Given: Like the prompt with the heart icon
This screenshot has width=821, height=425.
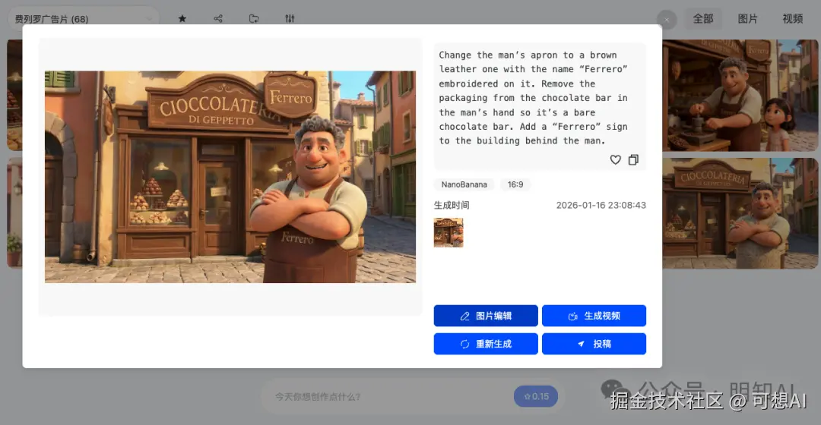Looking at the screenshot, I should (616, 160).
